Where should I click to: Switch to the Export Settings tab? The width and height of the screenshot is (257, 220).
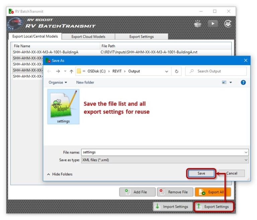pyautogui.click(x=141, y=37)
